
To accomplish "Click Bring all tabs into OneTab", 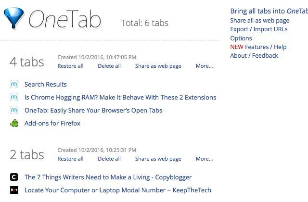I will click(269, 11).
